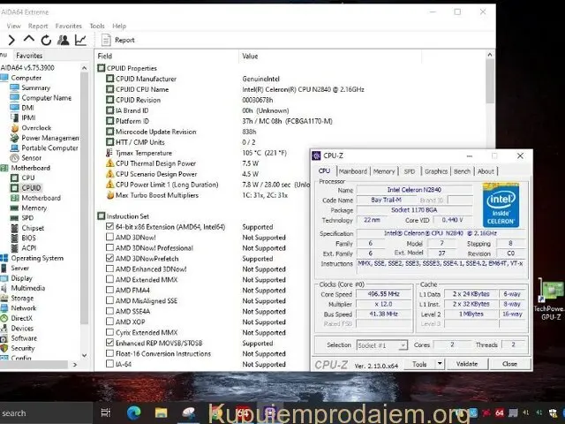Image resolution: width=565 pixels, height=424 pixels.
Task: Switch to the Mainboard tab in CPU-Z
Action: click(353, 171)
